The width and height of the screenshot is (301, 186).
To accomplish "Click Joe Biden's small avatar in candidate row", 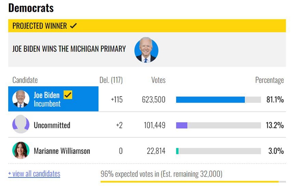I will pyautogui.click(x=21, y=99).
